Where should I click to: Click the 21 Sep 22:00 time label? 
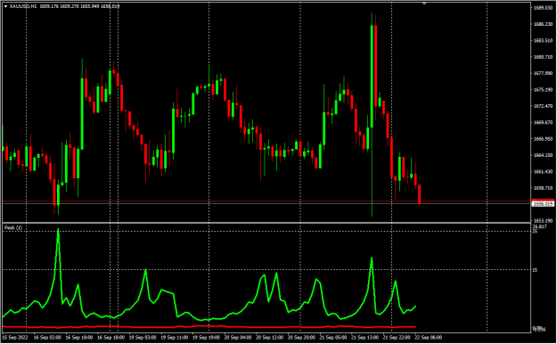[x=397, y=337]
